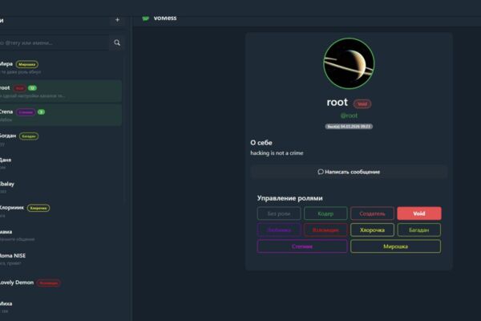Click the Багадан badge next to Богдан
Image resolution: width=481 pixels, height=321 pixels.
(x=29, y=136)
